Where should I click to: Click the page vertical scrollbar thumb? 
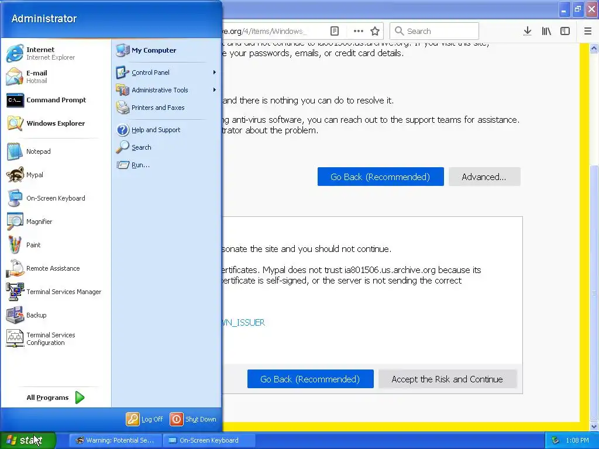pyautogui.click(x=594, y=293)
